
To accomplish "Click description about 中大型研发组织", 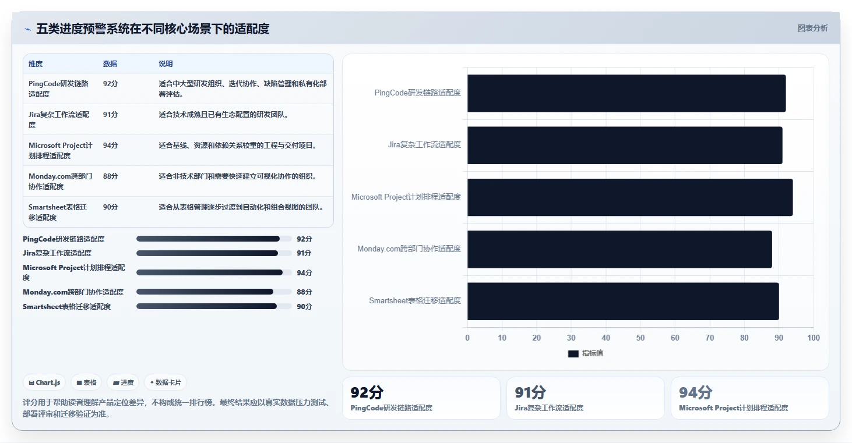I will click(243, 88).
